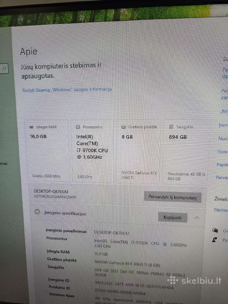Select the Įrenginio pavadinimas value DESKTOP-GK7IJUU

[x=111, y=233]
